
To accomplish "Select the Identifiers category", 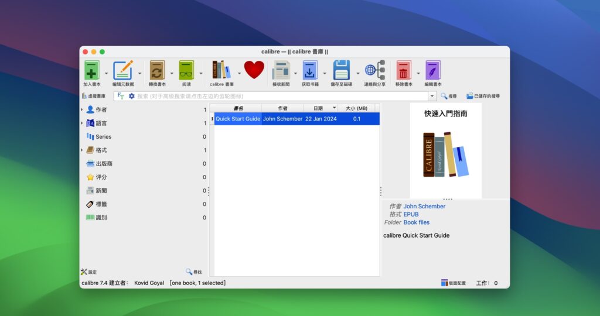I will point(97,218).
